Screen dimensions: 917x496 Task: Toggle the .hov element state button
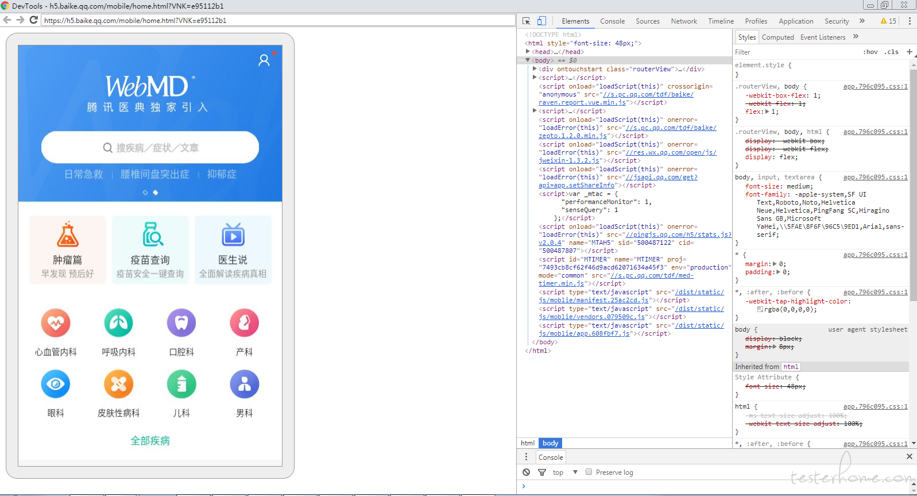coord(870,52)
